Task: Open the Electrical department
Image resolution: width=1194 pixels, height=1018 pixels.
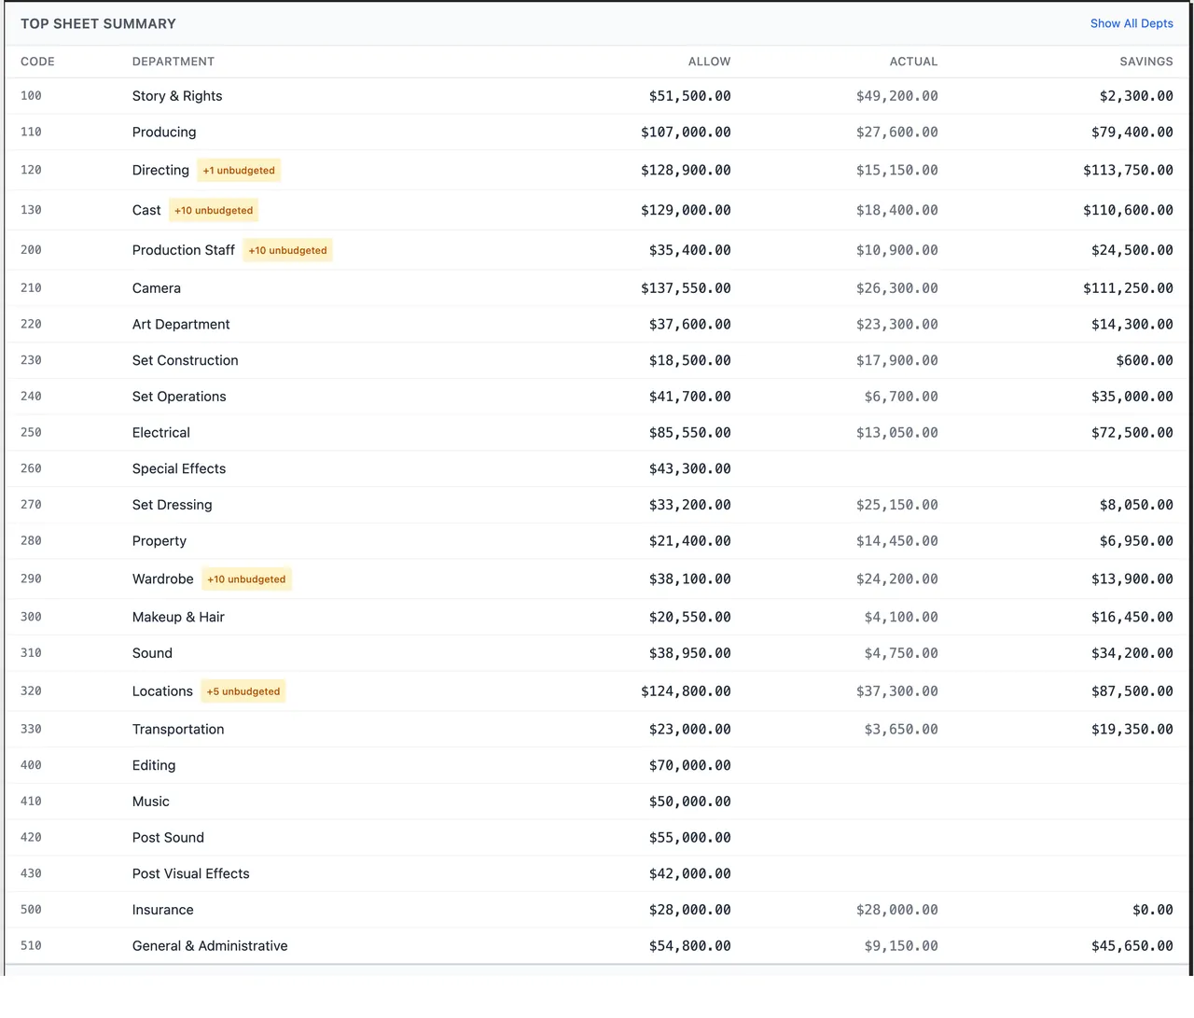Action: pos(161,433)
